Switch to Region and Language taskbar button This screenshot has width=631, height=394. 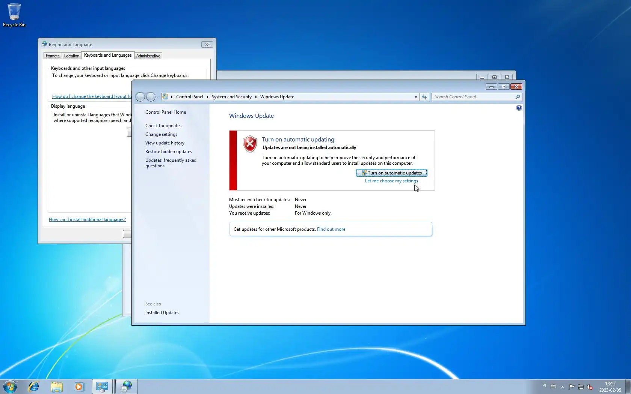coord(127,386)
